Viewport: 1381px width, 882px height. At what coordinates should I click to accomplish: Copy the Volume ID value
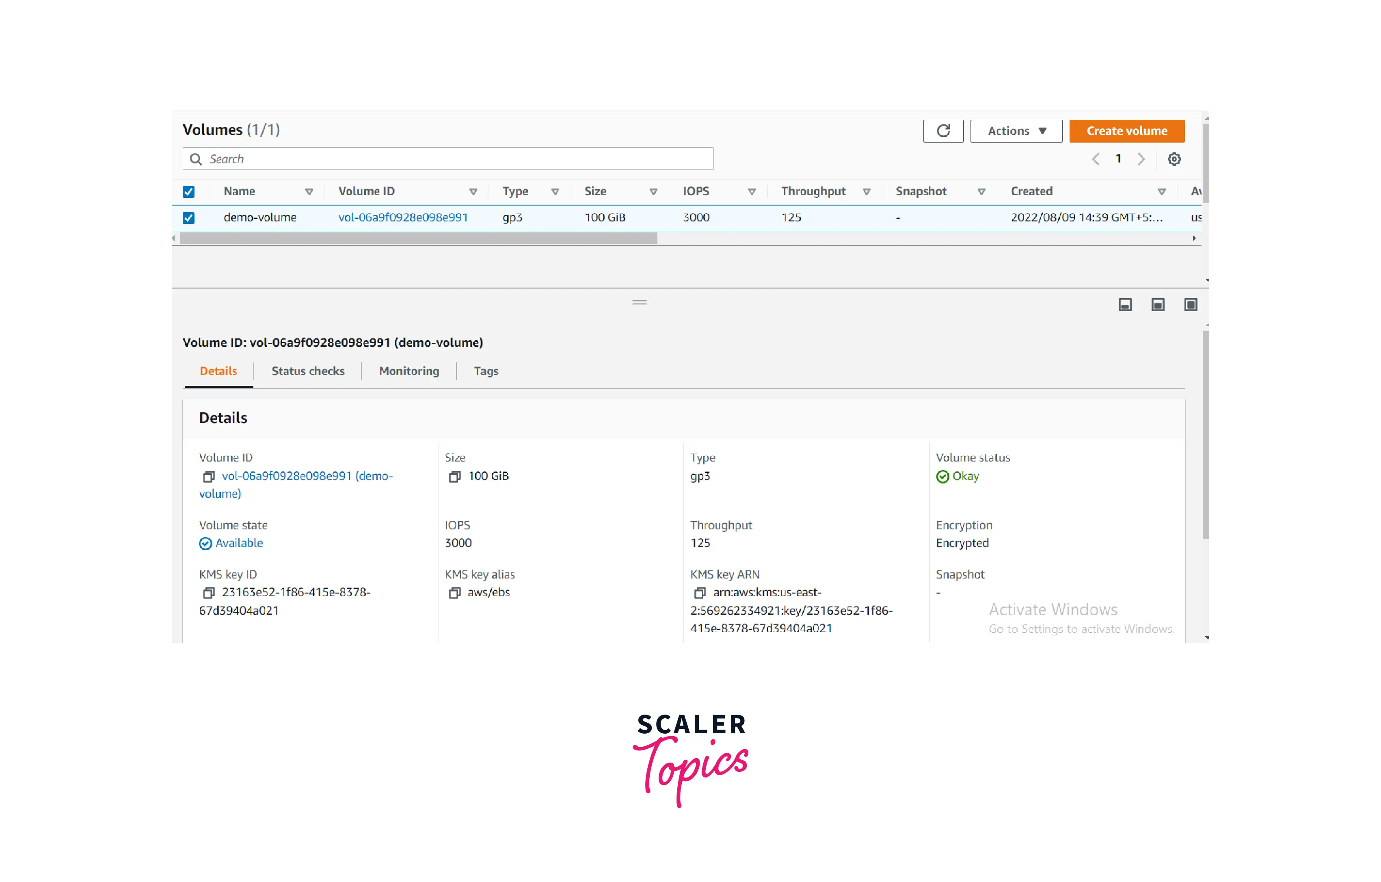pyautogui.click(x=209, y=476)
